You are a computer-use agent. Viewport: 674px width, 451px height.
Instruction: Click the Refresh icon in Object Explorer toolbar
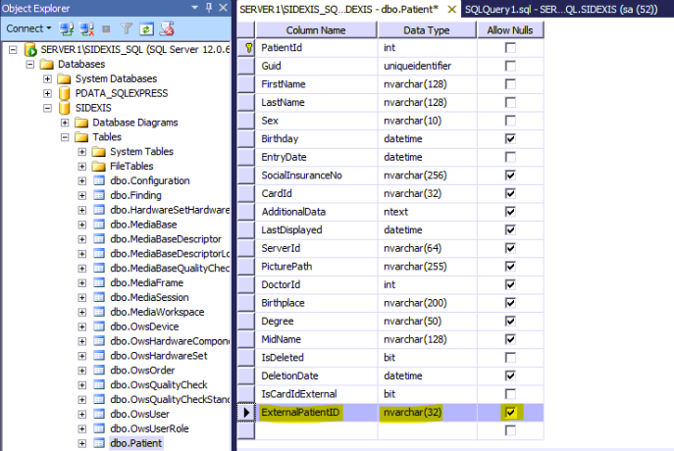tap(146, 28)
